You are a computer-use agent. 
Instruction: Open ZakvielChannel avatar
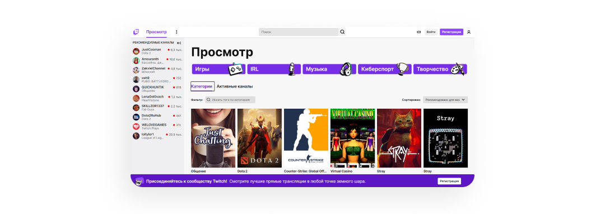(x=136, y=70)
